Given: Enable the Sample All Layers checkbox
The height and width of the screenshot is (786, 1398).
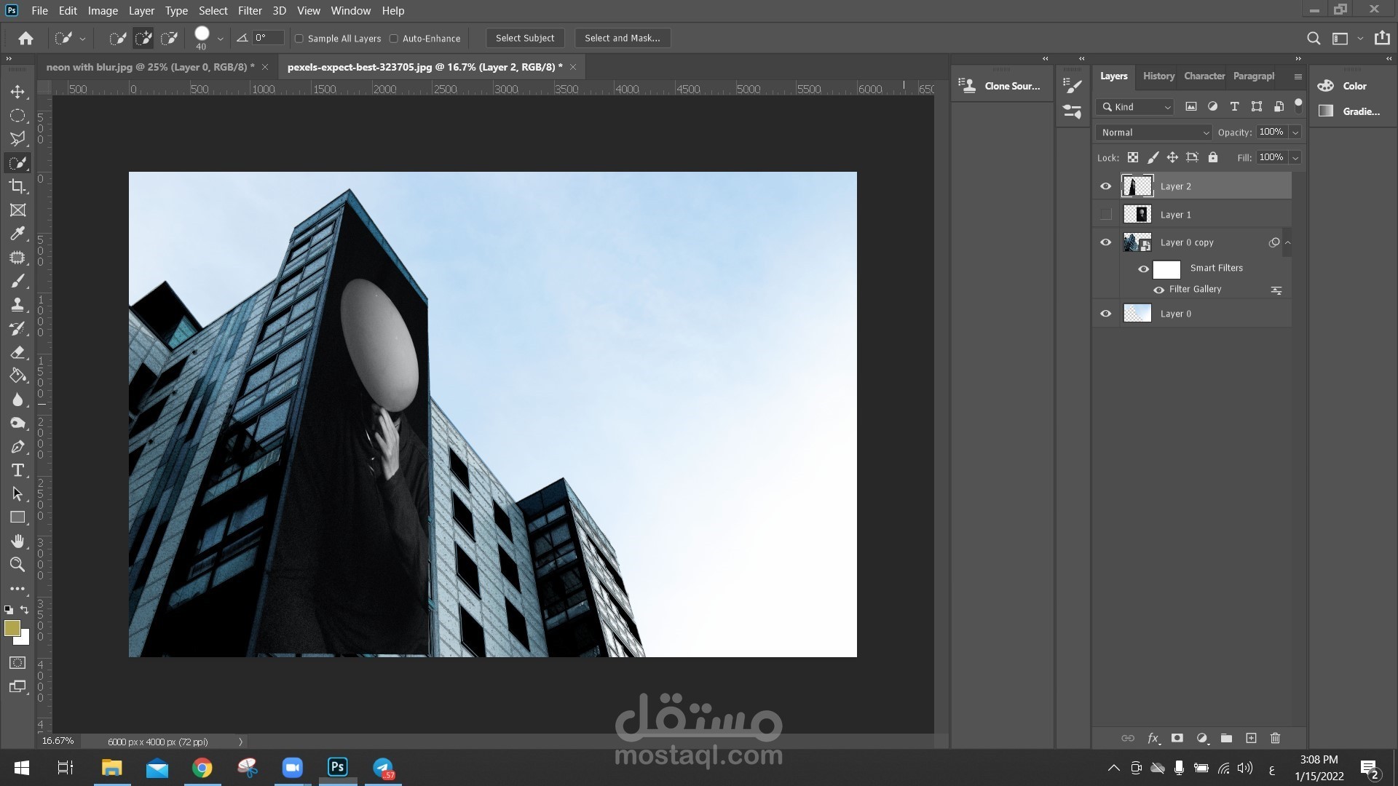Looking at the screenshot, I should point(299,39).
